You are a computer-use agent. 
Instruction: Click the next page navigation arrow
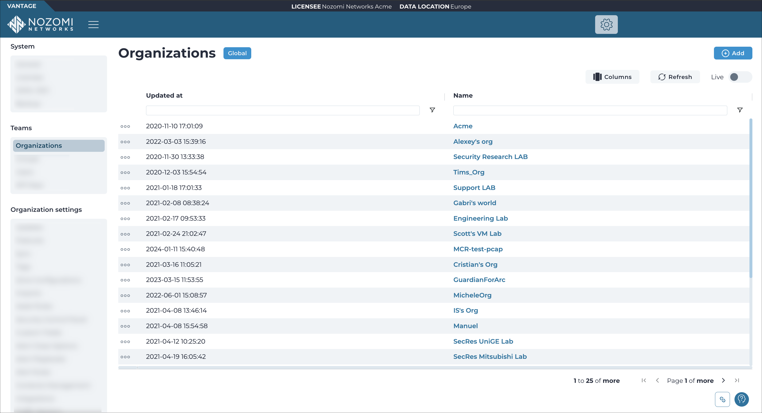coord(723,380)
